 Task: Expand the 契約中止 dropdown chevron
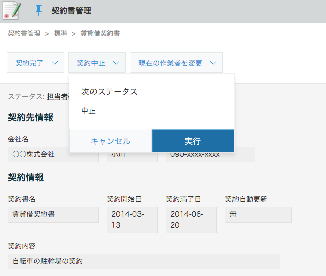pyautogui.click(x=116, y=63)
